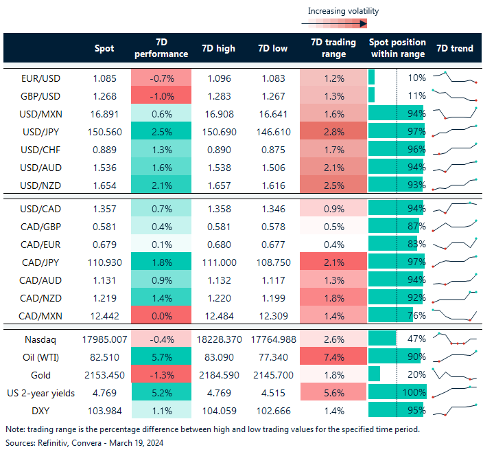Click the Nasdaq 7D trend sparkline
483x452 pixels.
(454, 339)
